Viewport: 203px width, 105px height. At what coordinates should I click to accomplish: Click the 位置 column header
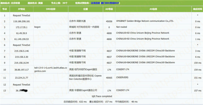tap(86, 9)
